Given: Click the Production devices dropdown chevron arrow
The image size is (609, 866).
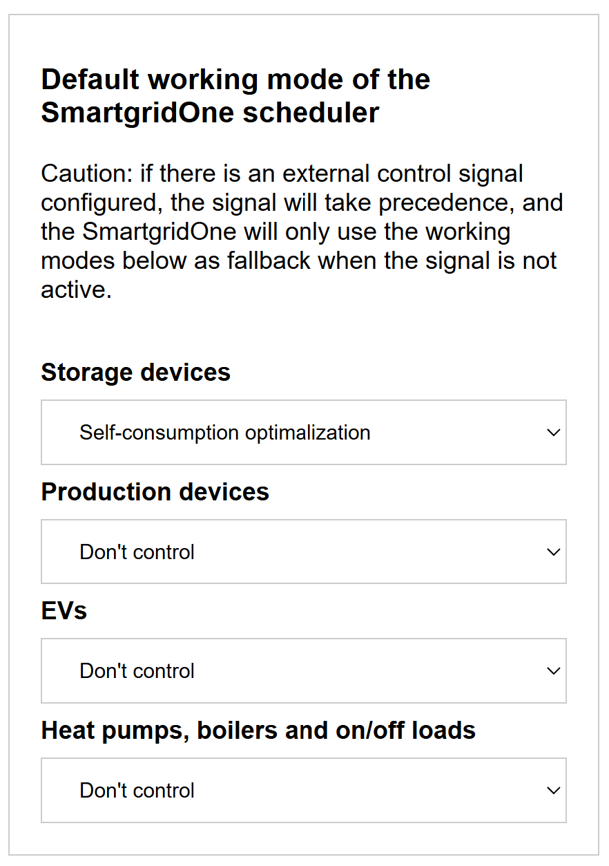Looking at the screenshot, I should coord(553,552).
